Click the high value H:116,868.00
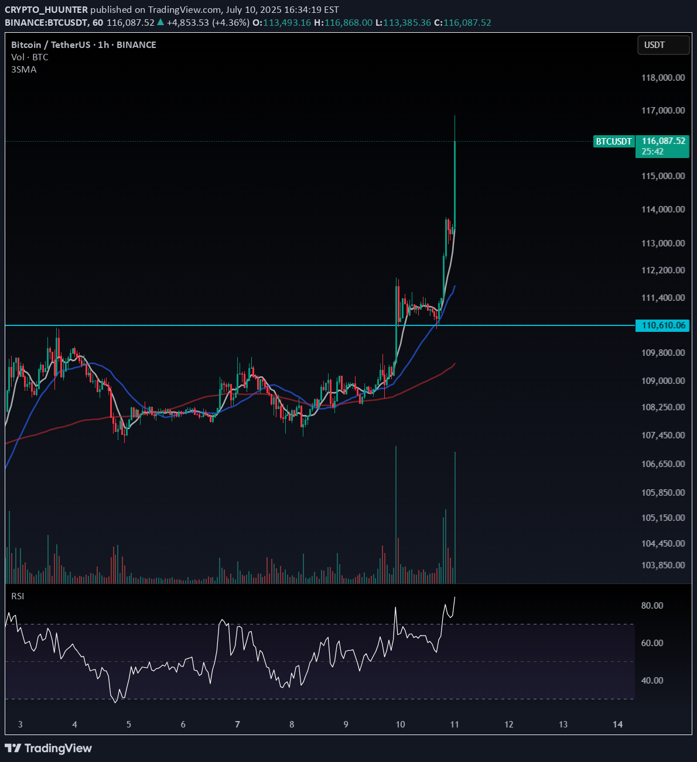The width and height of the screenshot is (697, 762). click(x=343, y=23)
